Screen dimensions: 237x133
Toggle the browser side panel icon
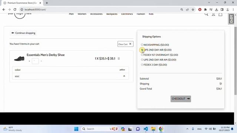pos(222,10)
